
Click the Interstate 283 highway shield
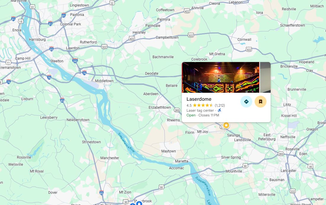click(x=75, y=61)
